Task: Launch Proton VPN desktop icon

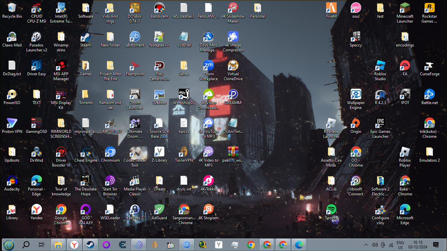Action: coord(12,126)
